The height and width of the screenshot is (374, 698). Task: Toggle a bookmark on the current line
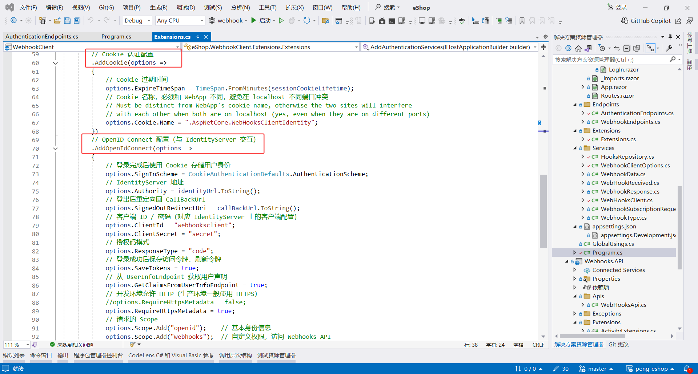tap(522, 21)
